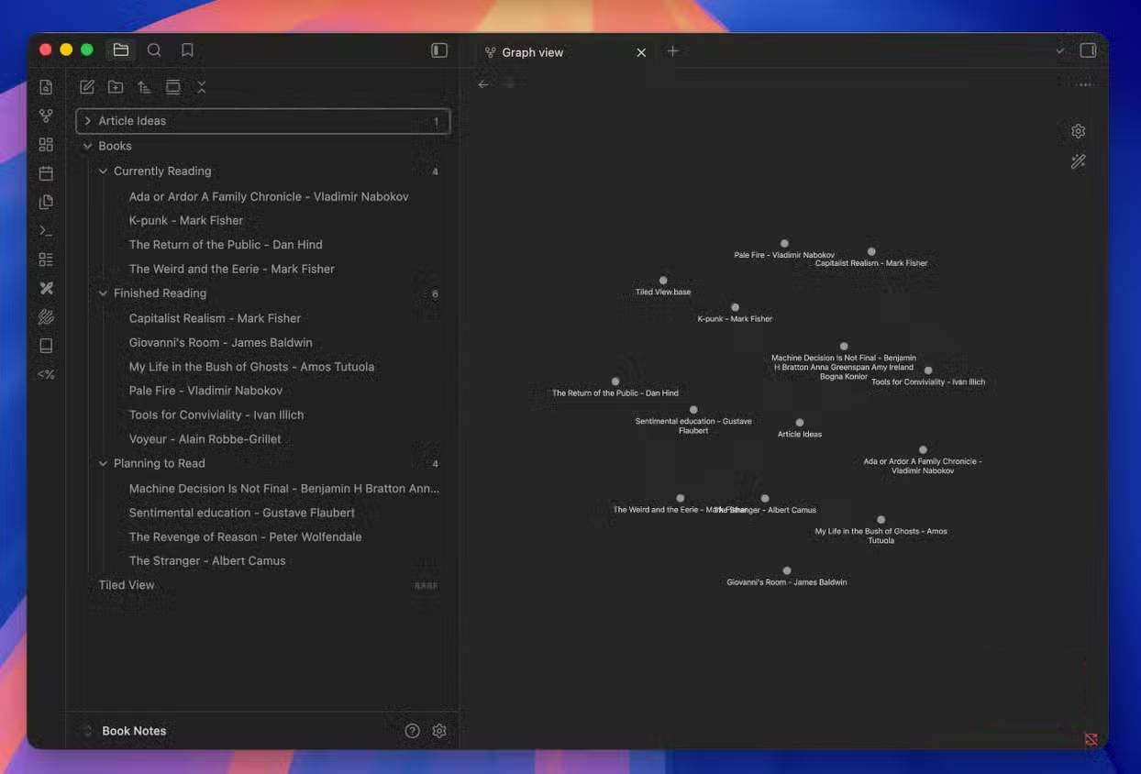Click the quick switcher ribbon icon
The image size is (1141, 774).
46,87
